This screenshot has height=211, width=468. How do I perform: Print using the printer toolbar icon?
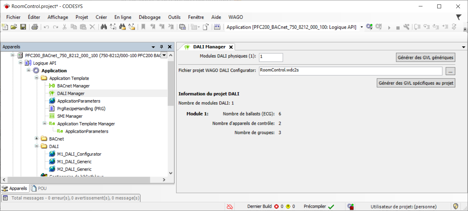click(x=35, y=27)
